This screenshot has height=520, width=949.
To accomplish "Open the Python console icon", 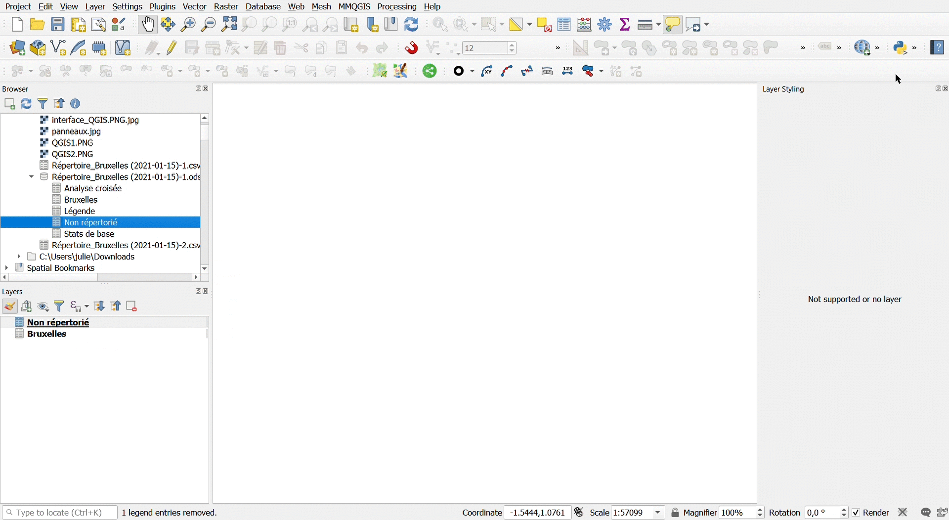I will (902, 48).
